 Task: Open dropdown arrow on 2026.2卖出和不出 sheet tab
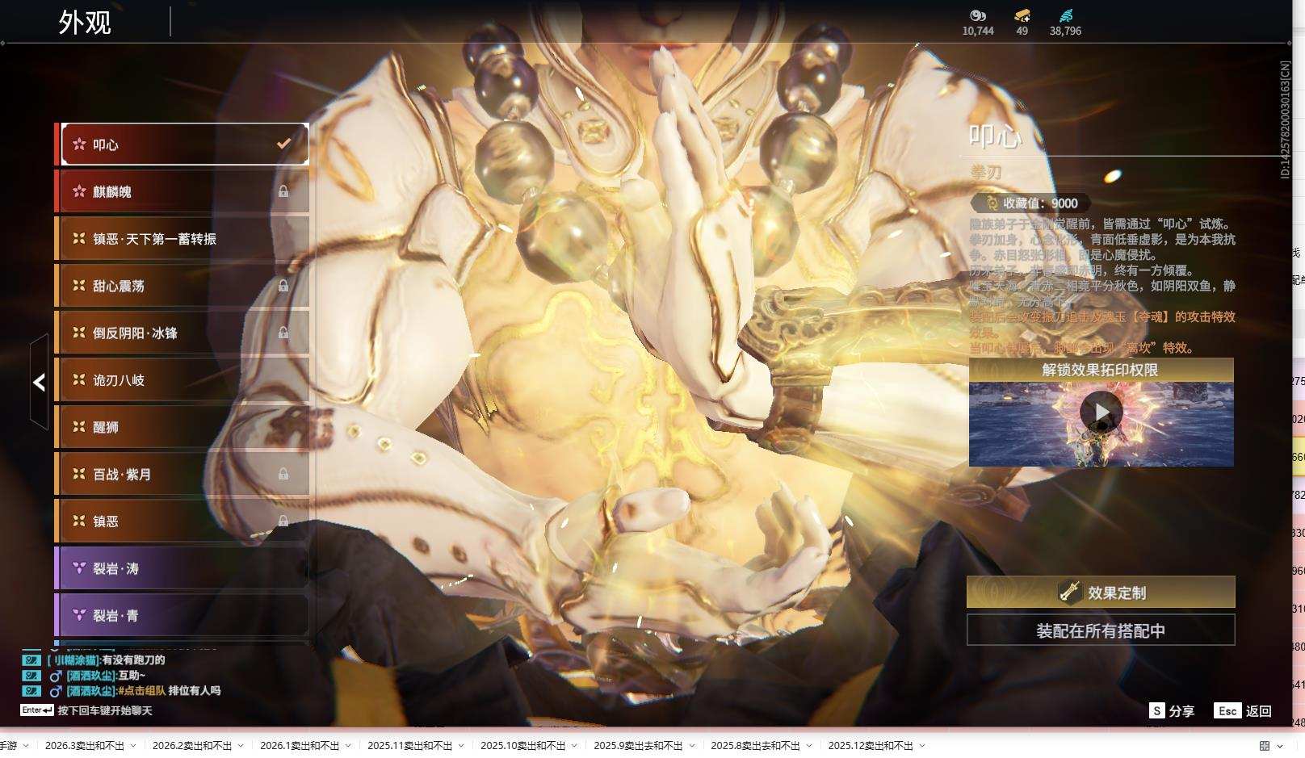coord(241,746)
